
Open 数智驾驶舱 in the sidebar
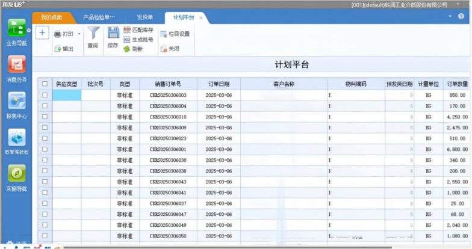click(x=17, y=137)
